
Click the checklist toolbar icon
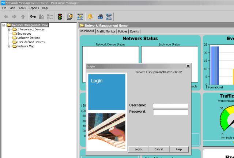coord(50,16)
